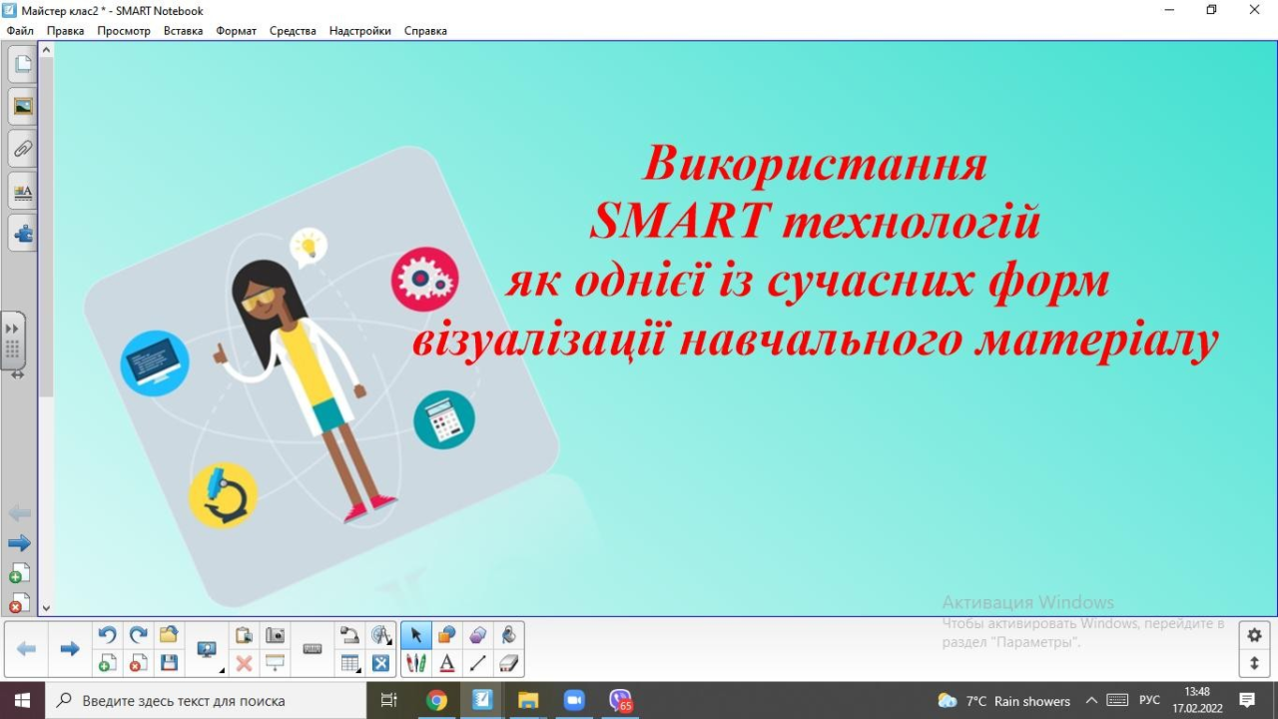
Task: Delete page in bottom toolbar
Action: (x=139, y=662)
